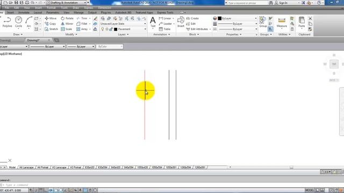Switch to the A3 Portrait layout tab
The height and width of the screenshot is (193, 344).
[75, 167]
